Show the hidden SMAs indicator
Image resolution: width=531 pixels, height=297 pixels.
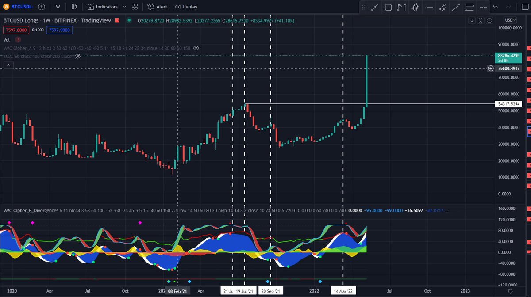pyautogui.click(x=77, y=57)
